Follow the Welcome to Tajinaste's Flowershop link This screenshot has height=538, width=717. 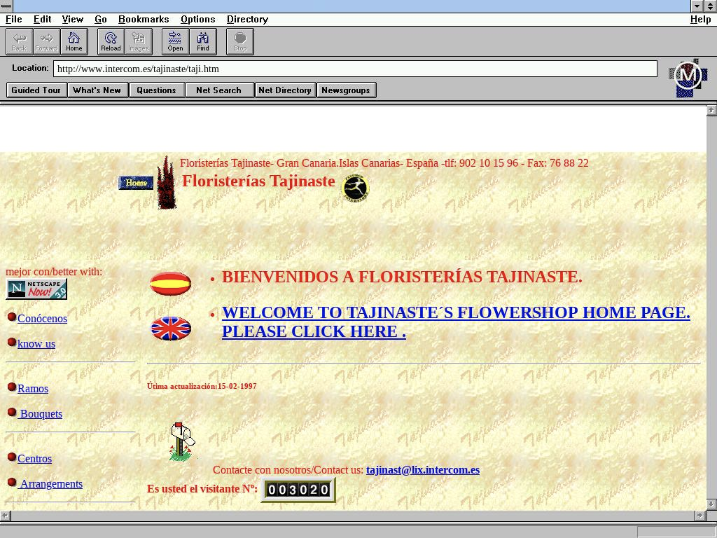[x=455, y=313]
